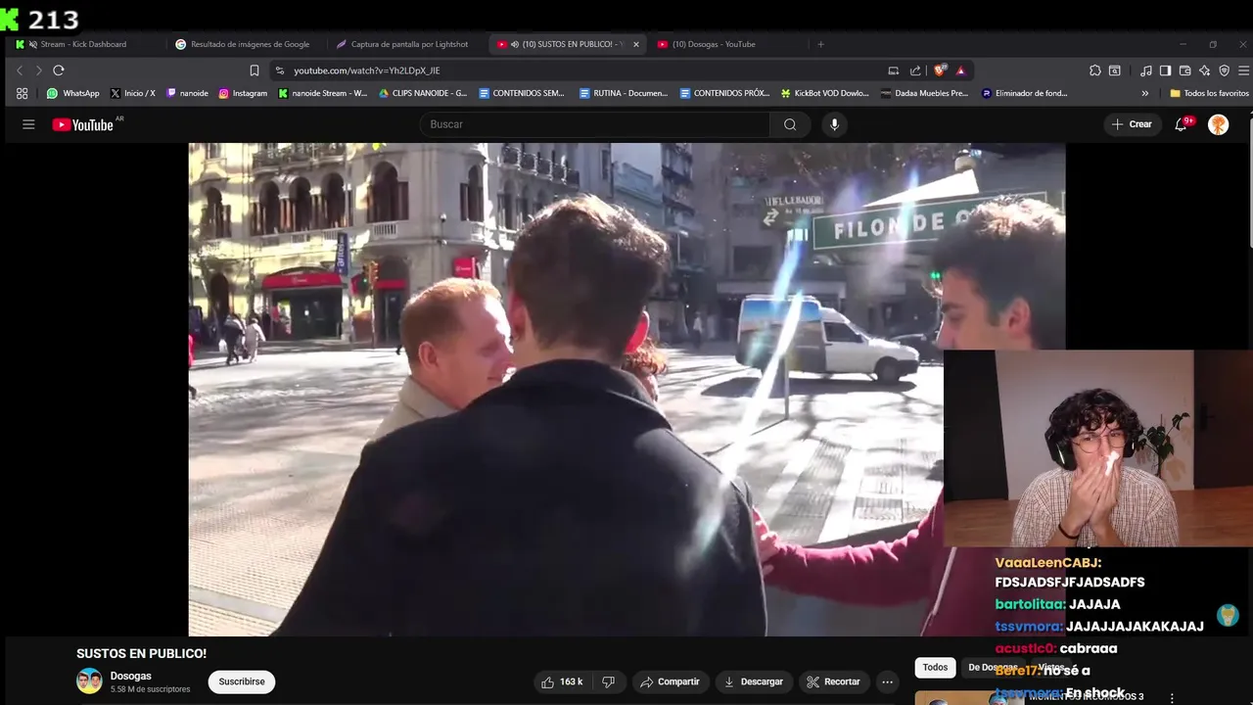Open CONTENIDOS PRÓX... bookmark
Screen dimensions: 1253x705
[724, 93]
